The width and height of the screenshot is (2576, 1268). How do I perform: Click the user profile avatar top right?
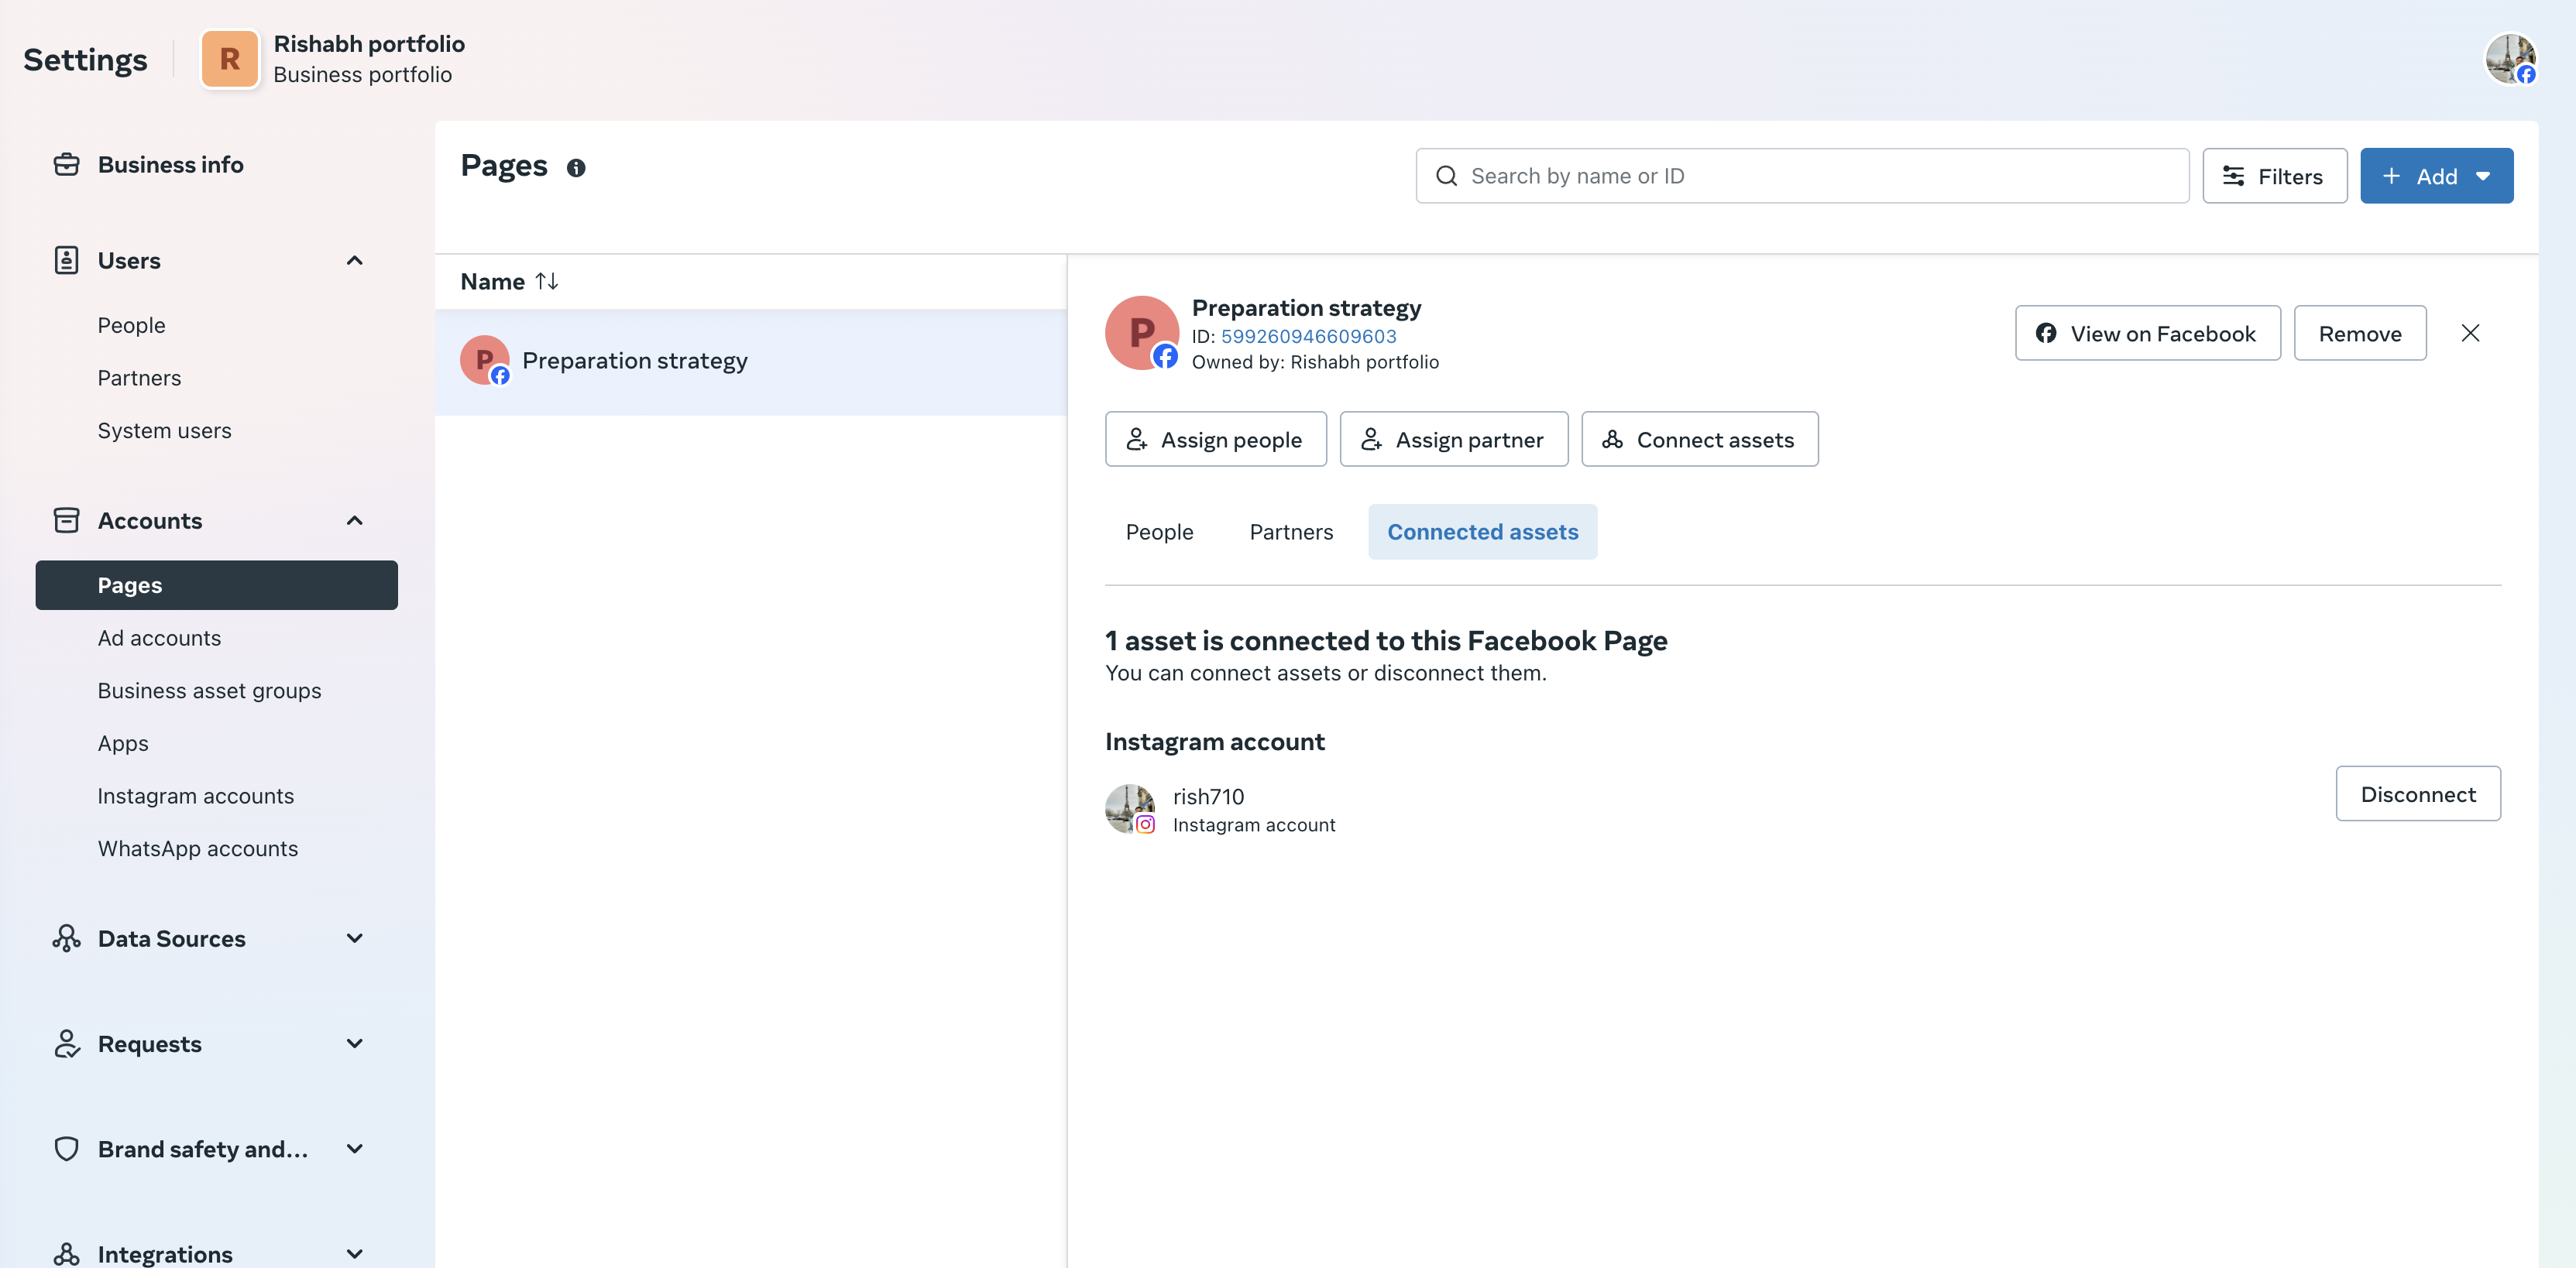tap(2510, 60)
